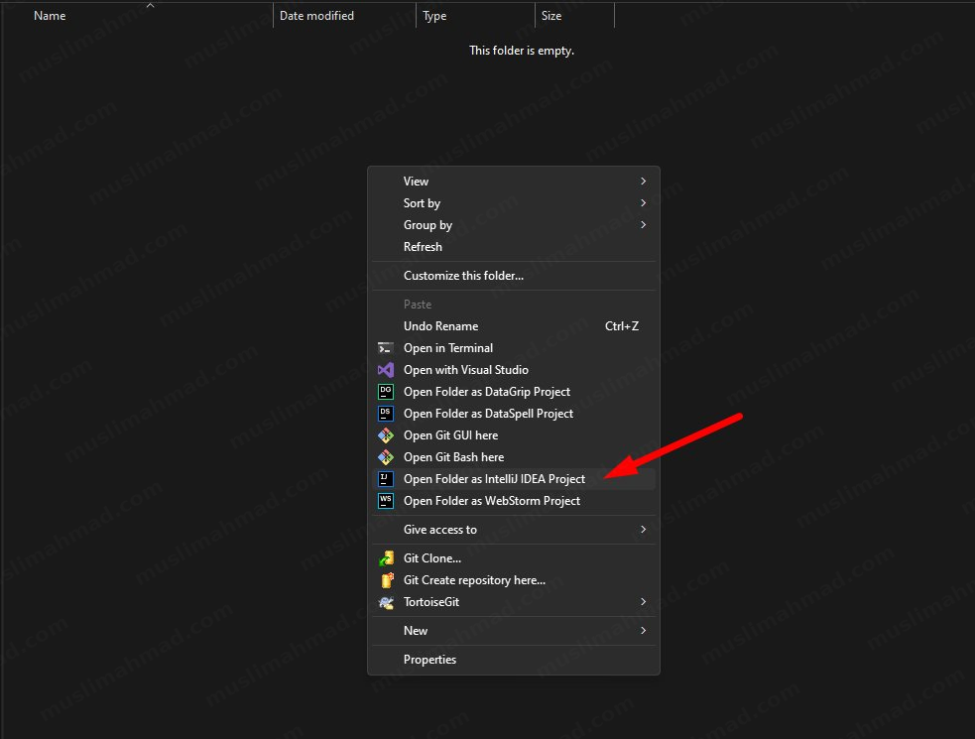This screenshot has width=975, height=739.
Task: Click the DataGrip DG icon
Action: coord(386,392)
